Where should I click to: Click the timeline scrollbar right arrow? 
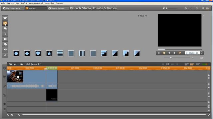tap(209, 115)
